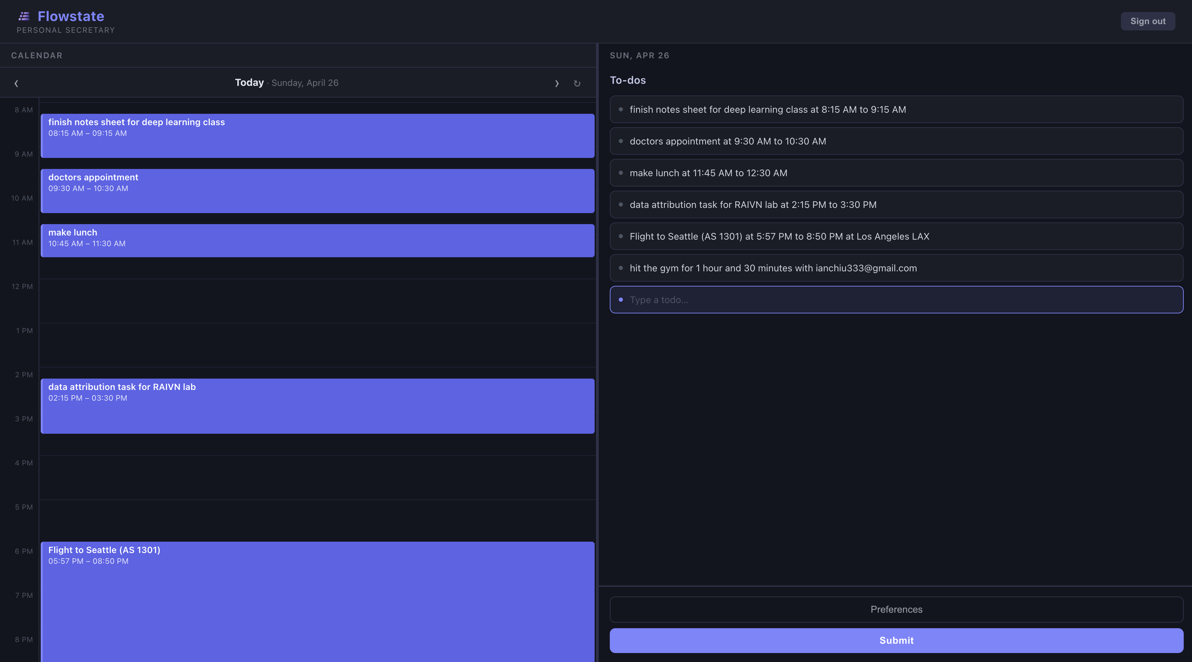Screen dimensions: 1192x662
Task: Open the Flight to Seattle calendar event
Action: (x=317, y=601)
